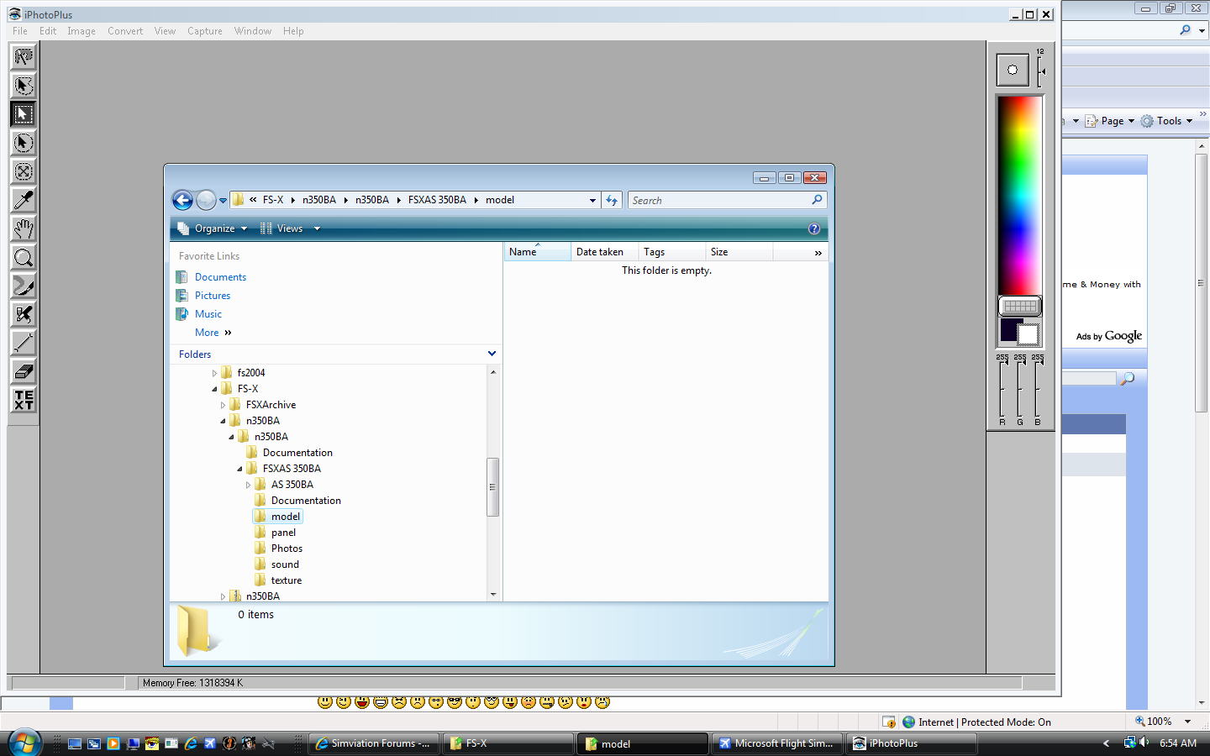Pick a color from the spectrum palette
The width and height of the screenshot is (1210, 756).
point(1019,193)
